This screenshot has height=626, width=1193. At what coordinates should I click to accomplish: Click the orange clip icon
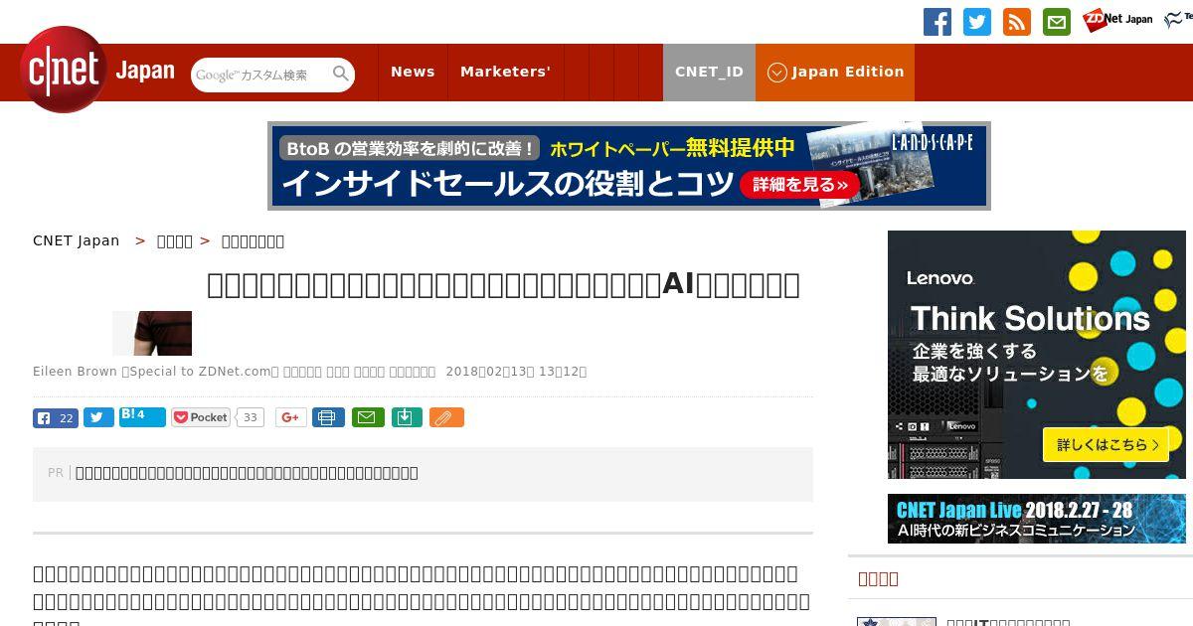coord(446,417)
